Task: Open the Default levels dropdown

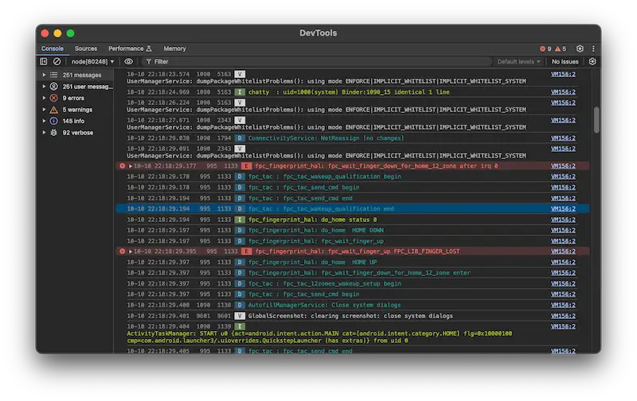Action: pyautogui.click(x=518, y=61)
